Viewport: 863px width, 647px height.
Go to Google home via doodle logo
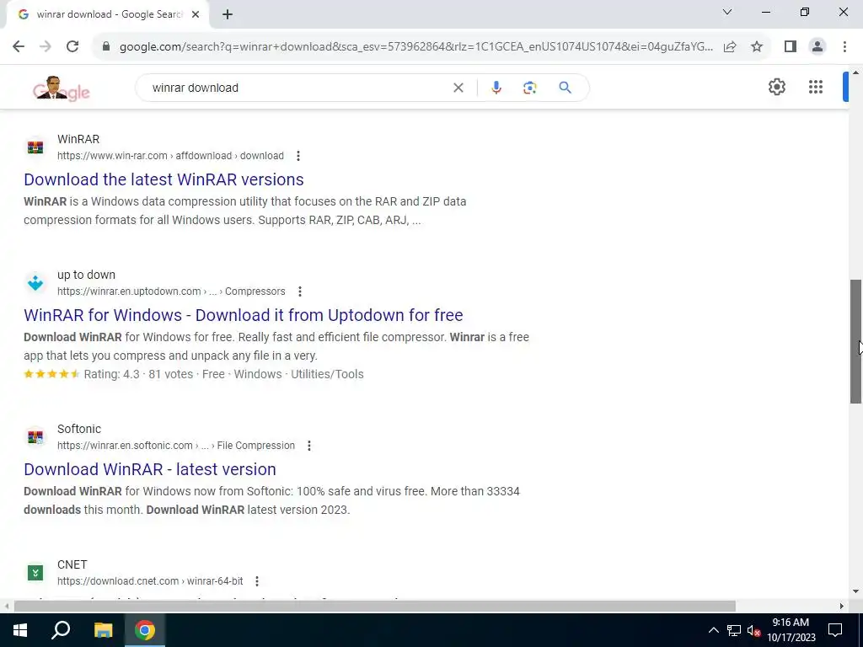[x=61, y=88]
